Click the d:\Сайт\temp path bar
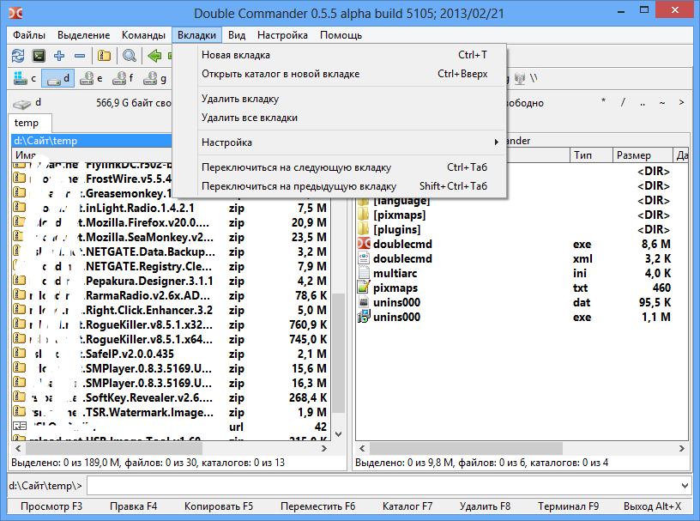 [92, 140]
